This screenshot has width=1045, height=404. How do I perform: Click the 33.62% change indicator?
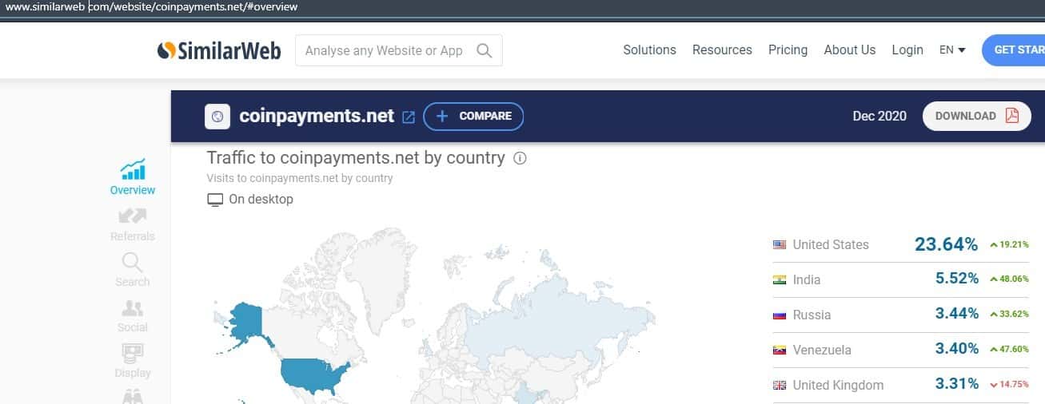pos(1009,315)
